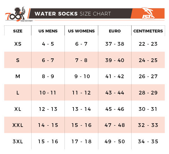Select the US MENS column header
Viewport: 169px width, 154px height.
point(48,31)
